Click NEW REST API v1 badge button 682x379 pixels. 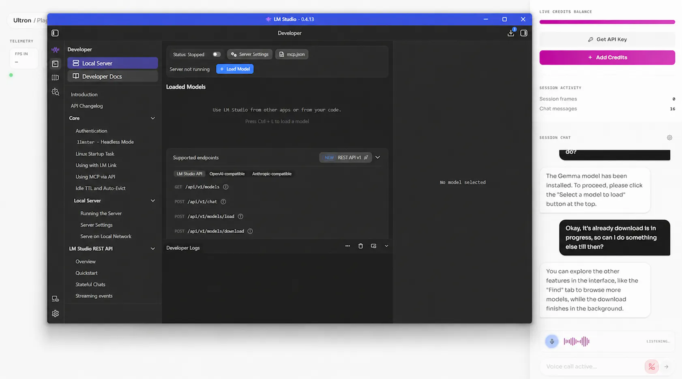pos(345,157)
